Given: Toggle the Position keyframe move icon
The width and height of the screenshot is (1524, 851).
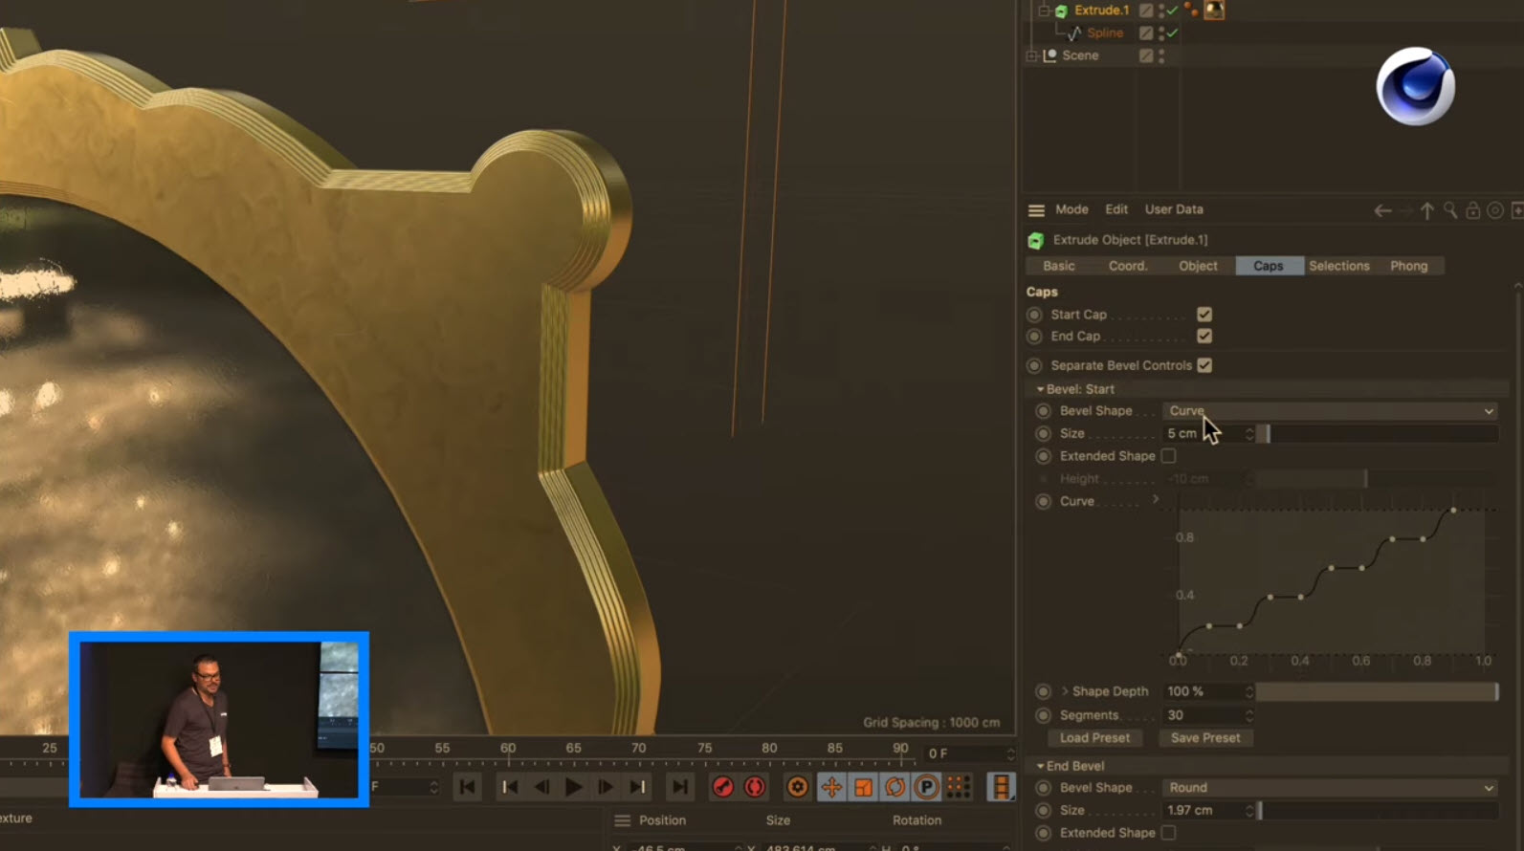Looking at the screenshot, I should click(831, 787).
